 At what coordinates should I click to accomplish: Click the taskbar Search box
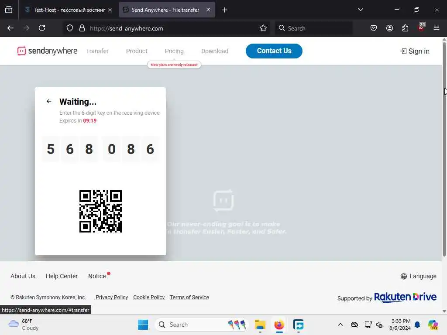202,325
